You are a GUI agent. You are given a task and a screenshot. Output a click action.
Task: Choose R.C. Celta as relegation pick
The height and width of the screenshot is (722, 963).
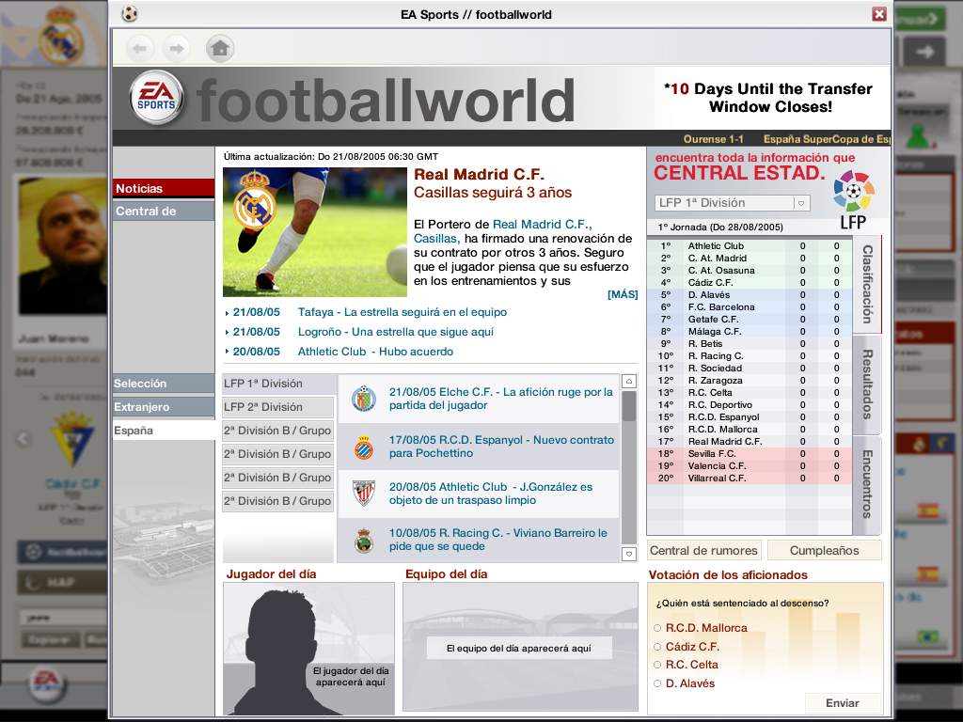[x=658, y=665]
